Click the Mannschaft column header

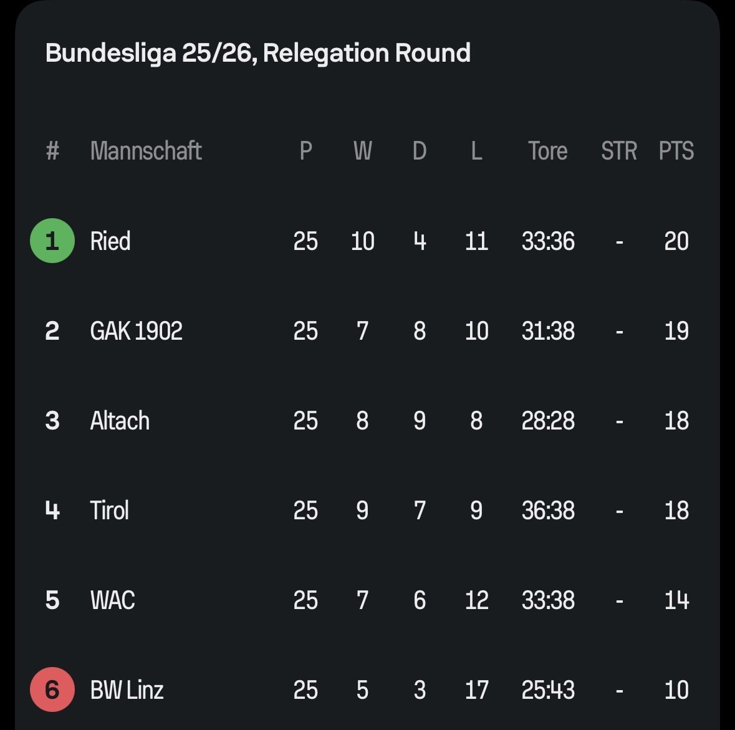[146, 151]
